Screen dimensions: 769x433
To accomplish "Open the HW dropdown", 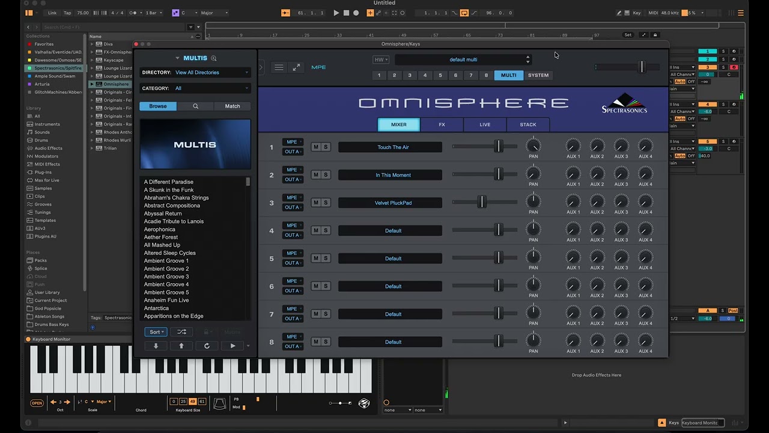I will (x=381, y=60).
